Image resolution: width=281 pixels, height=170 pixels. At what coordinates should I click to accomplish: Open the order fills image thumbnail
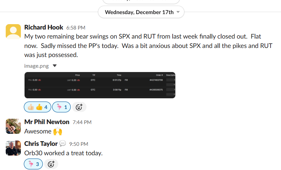[100, 85]
